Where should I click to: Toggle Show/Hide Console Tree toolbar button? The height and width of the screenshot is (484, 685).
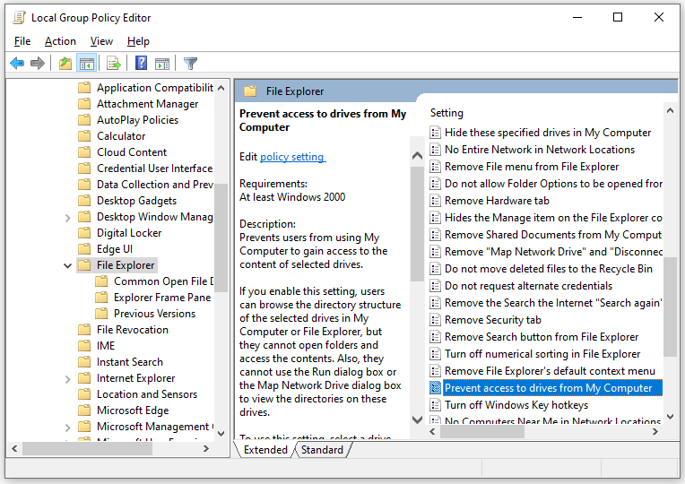(x=86, y=64)
